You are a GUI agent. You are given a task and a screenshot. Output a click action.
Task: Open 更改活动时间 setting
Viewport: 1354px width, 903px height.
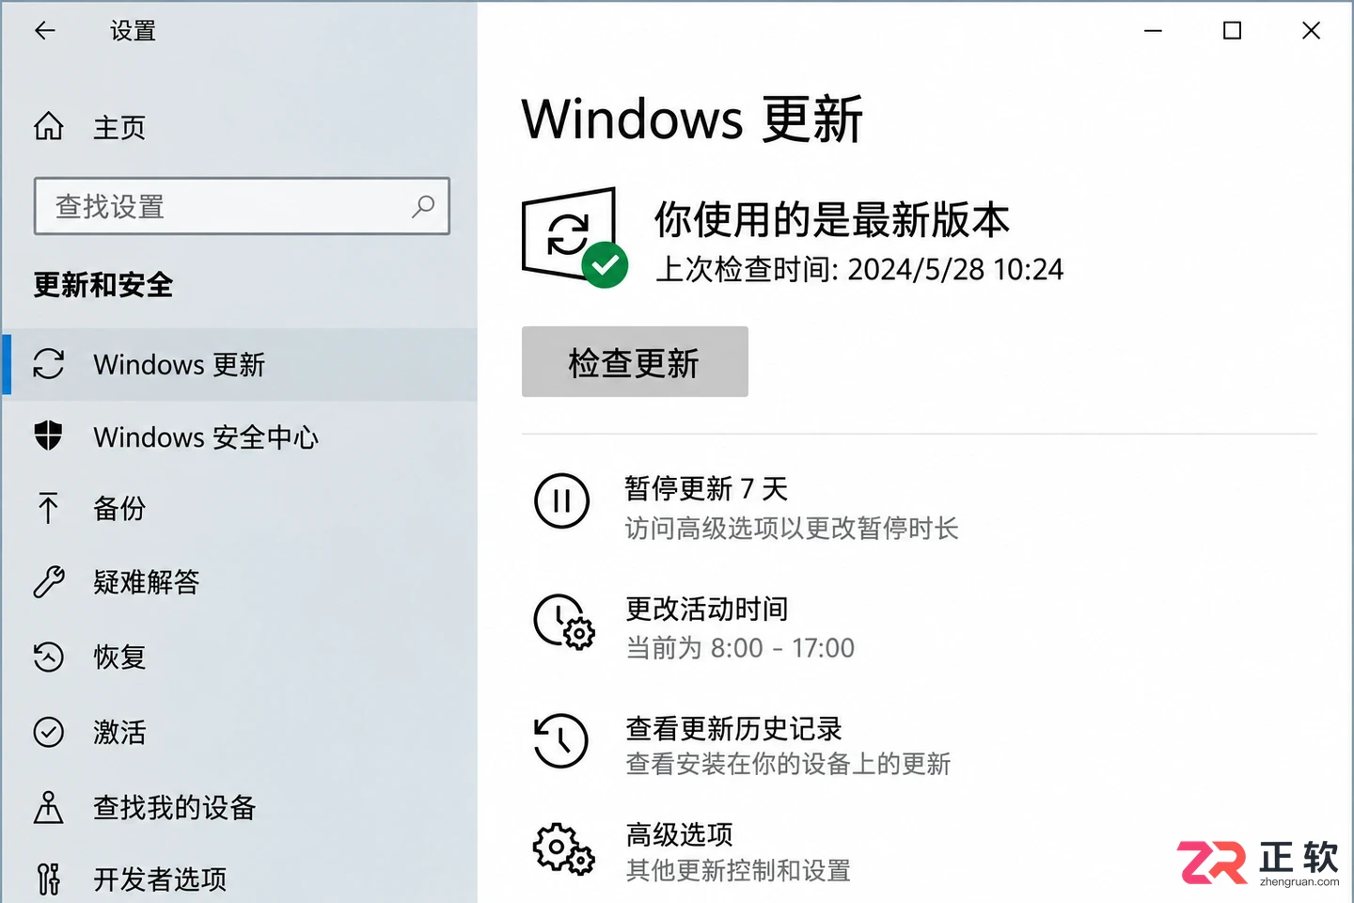pyautogui.click(x=707, y=609)
